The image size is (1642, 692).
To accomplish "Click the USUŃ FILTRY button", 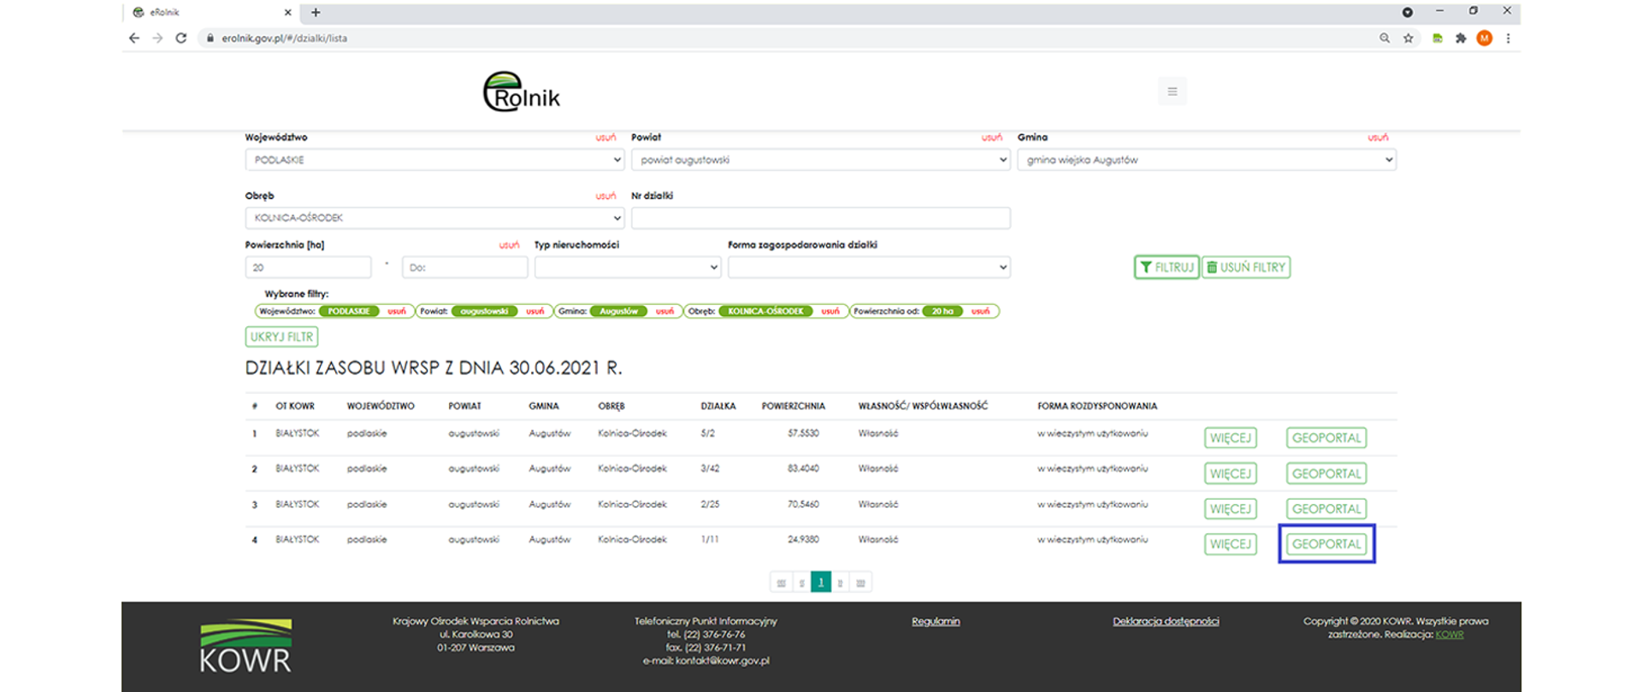I will point(1246,267).
